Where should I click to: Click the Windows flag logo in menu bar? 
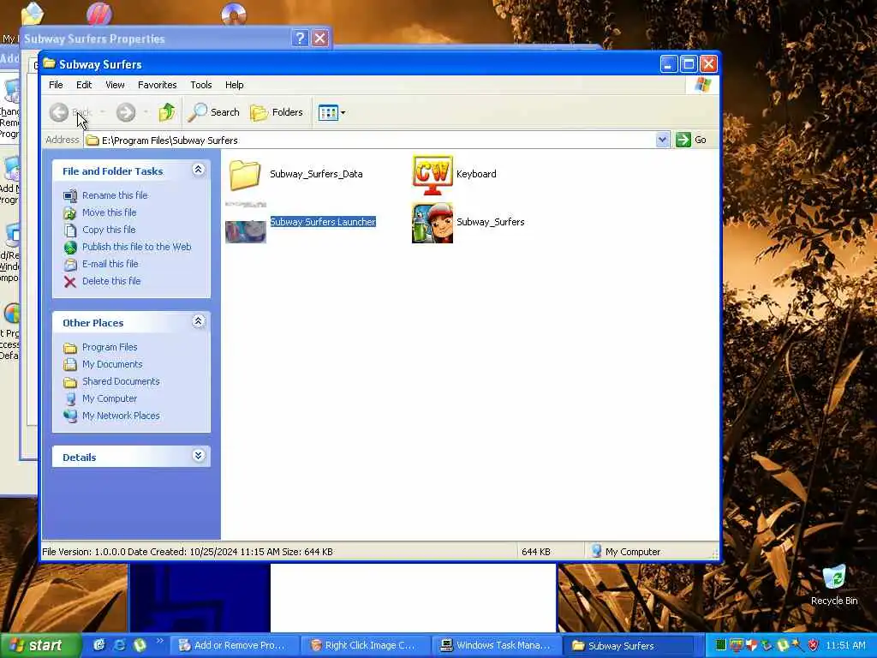[703, 85]
